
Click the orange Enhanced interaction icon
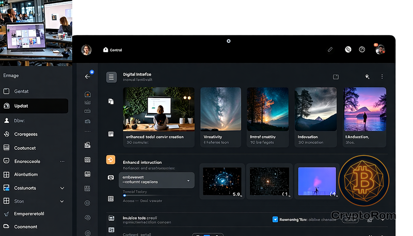(111, 160)
